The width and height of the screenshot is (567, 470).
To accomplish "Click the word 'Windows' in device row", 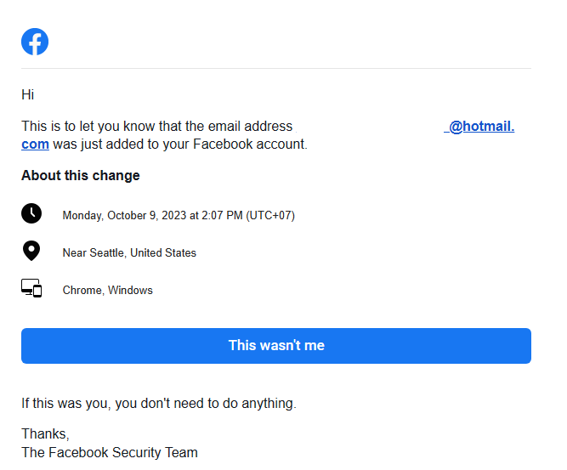I will pos(131,290).
